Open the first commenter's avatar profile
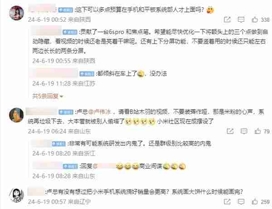Image resolution: width=272 pixels, height=209 pixels. (16, 13)
